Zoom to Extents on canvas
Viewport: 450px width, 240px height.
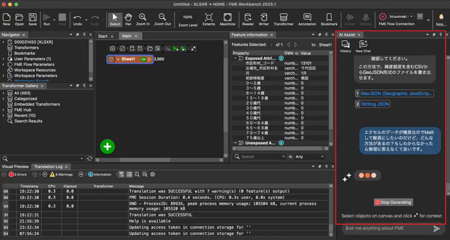point(209,19)
